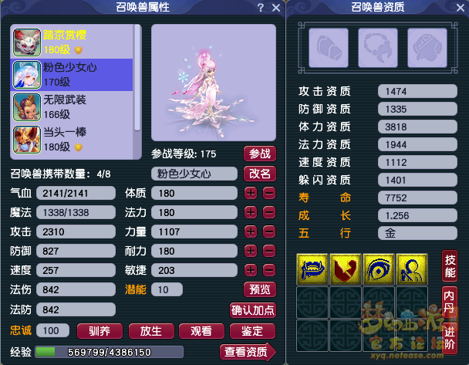Image resolution: width=469 pixels, height=365 pixels.
Task: Switch to the 内丹 tab
Action: pyautogui.click(x=450, y=302)
